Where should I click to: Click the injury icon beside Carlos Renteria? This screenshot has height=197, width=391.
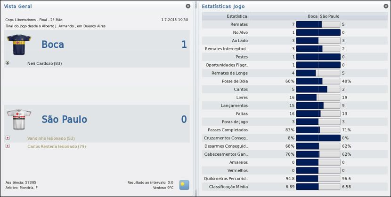pos(8,146)
